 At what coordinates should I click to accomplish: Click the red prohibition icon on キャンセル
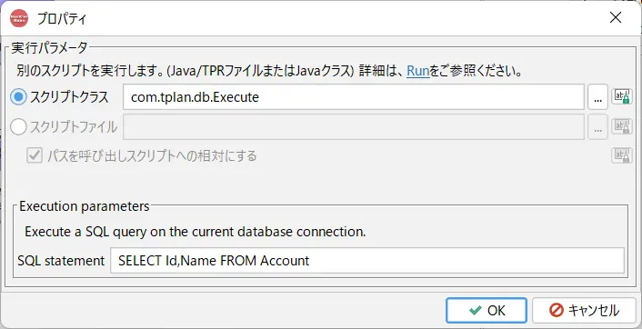coord(557,311)
